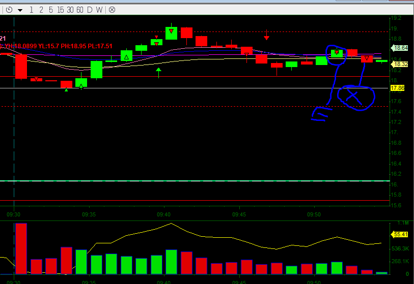Click the yellow 17.86 price level tag
The width and height of the screenshot is (414, 284).
click(x=397, y=88)
